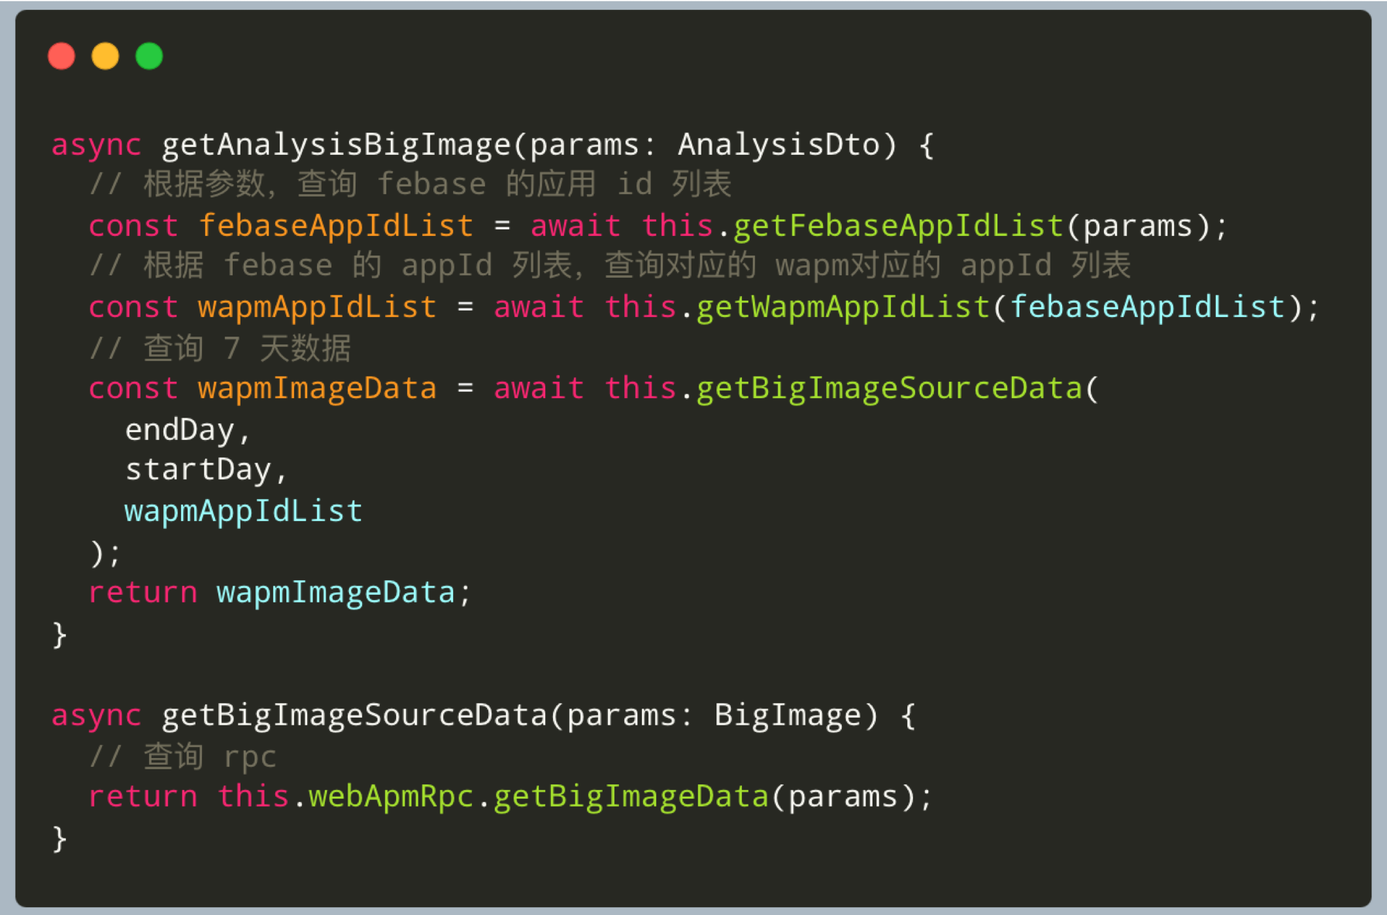Click wapmImageData in the return statement
Screen dimensions: 1387x915
coord(336,593)
